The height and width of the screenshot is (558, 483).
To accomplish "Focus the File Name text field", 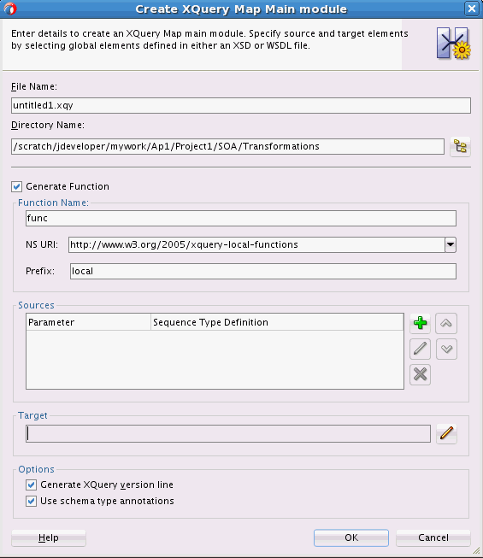I will 241,106.
